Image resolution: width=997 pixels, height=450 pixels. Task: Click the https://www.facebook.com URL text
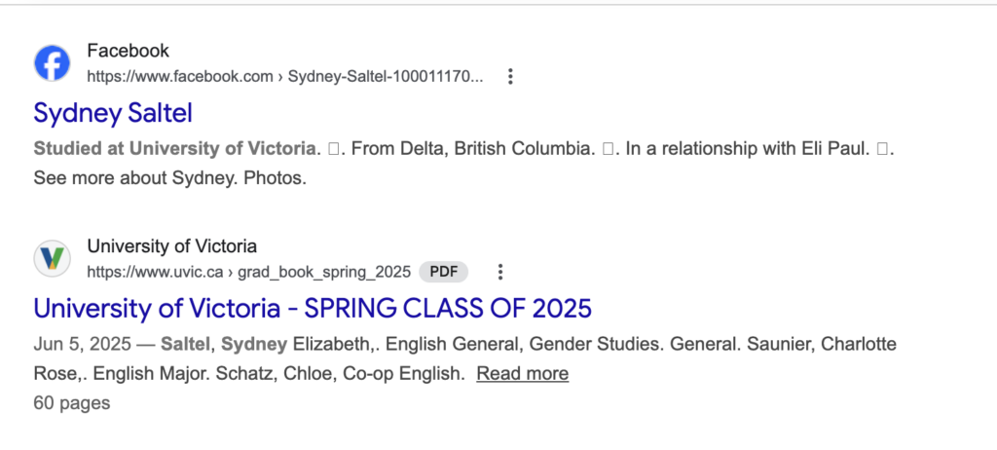tap(179, 77)
